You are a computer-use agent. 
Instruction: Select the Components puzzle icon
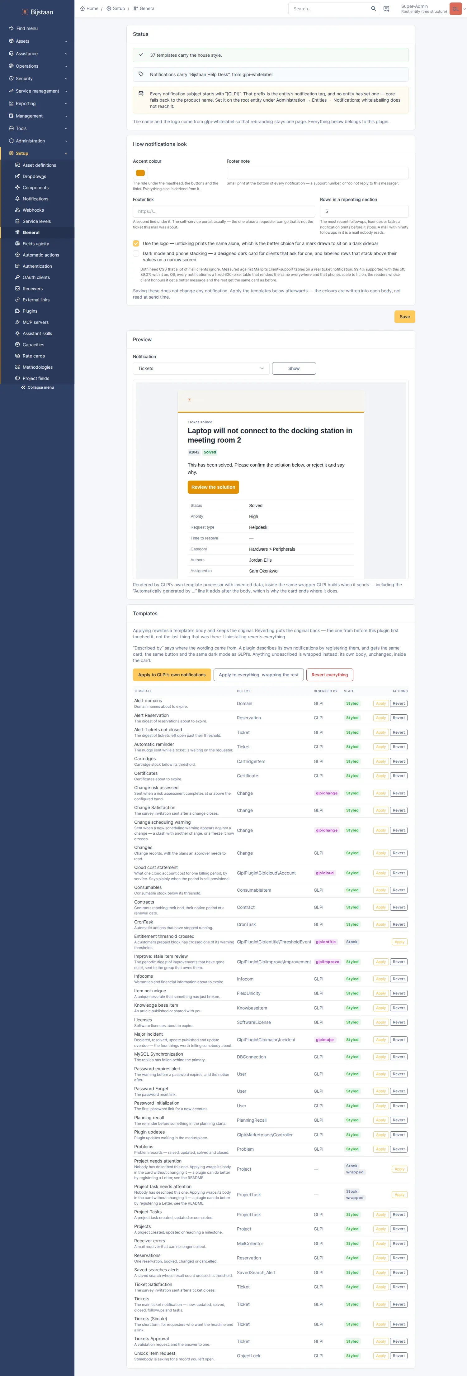pyautogui.click(x=18, y=188)
